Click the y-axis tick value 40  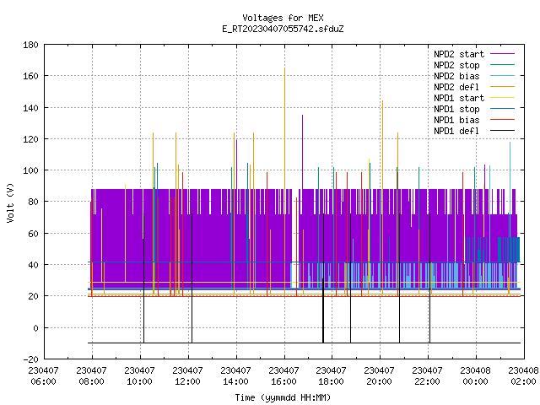(x=33, y=265)
